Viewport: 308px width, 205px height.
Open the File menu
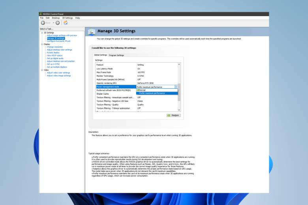pos(42,18)
